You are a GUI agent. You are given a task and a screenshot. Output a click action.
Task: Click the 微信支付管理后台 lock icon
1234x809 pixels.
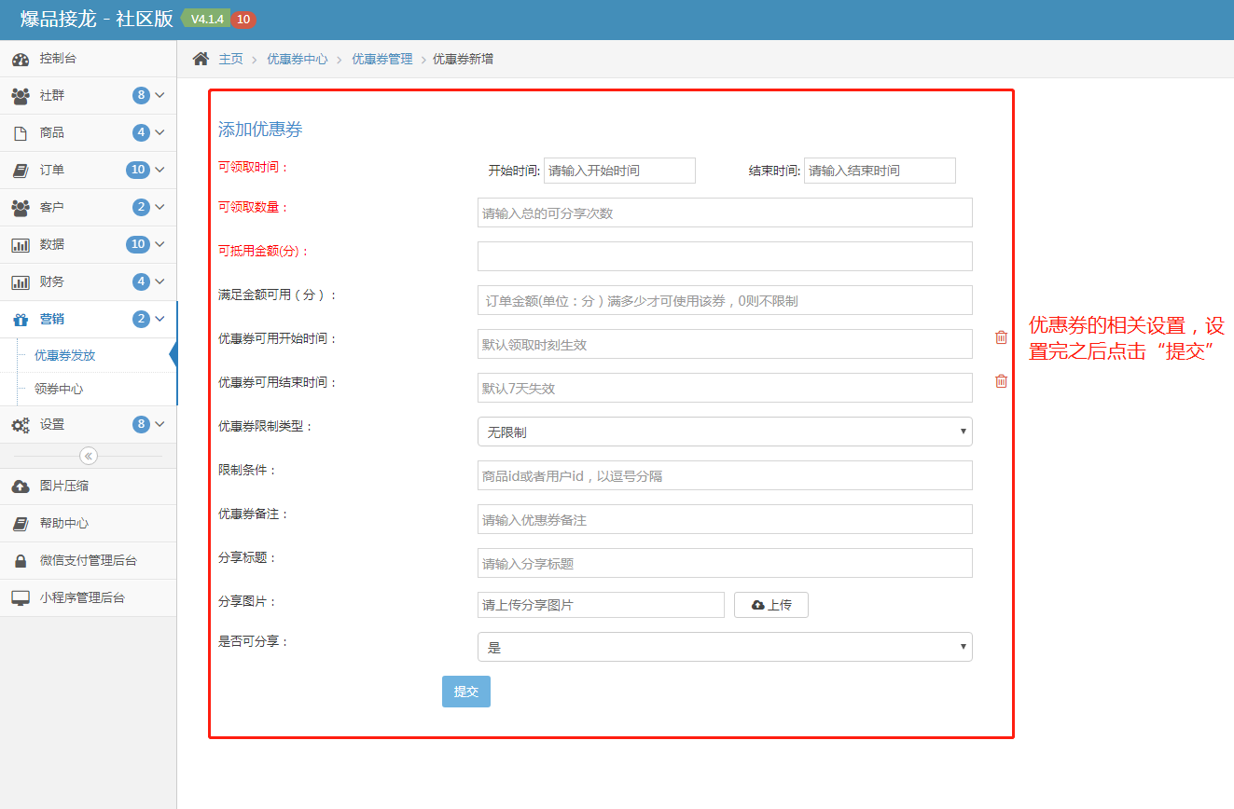21,561
